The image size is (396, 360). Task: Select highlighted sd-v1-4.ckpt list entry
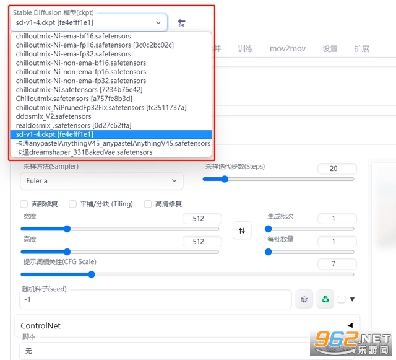(111, 134)
